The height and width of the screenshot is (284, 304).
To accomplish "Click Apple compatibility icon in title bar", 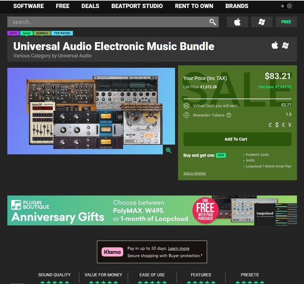I will pos(275,46).
